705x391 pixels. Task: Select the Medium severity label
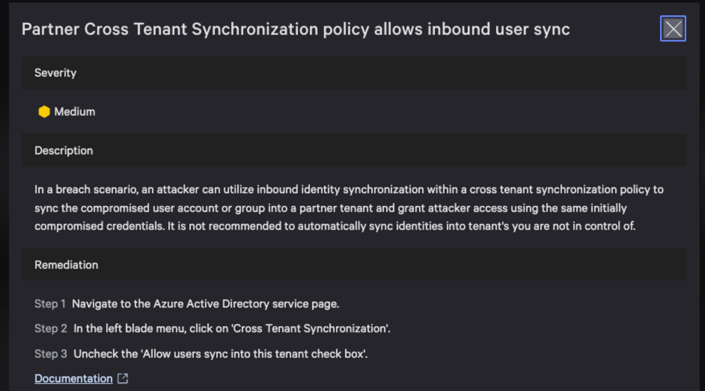(74, 112)
